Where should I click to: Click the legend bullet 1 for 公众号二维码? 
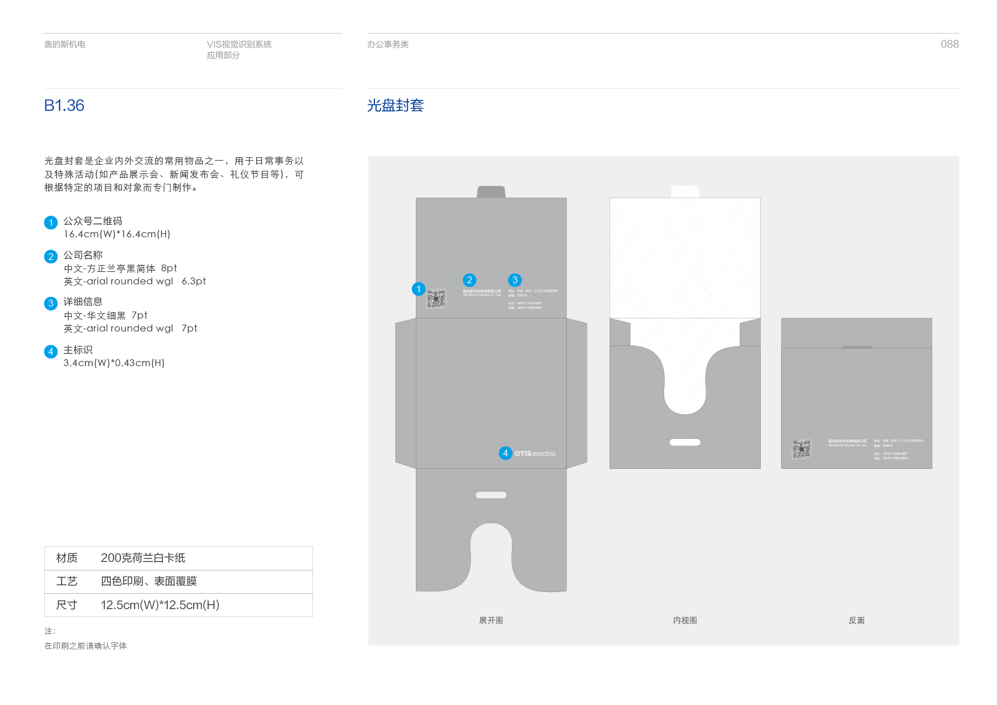51,223
